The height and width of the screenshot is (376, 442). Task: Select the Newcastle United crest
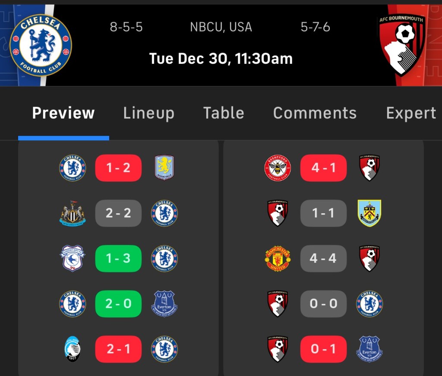pyautogui.click(x=73, y=213)
